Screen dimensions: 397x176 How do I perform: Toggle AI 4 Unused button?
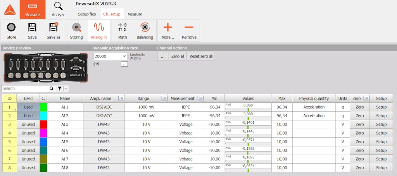28,133
